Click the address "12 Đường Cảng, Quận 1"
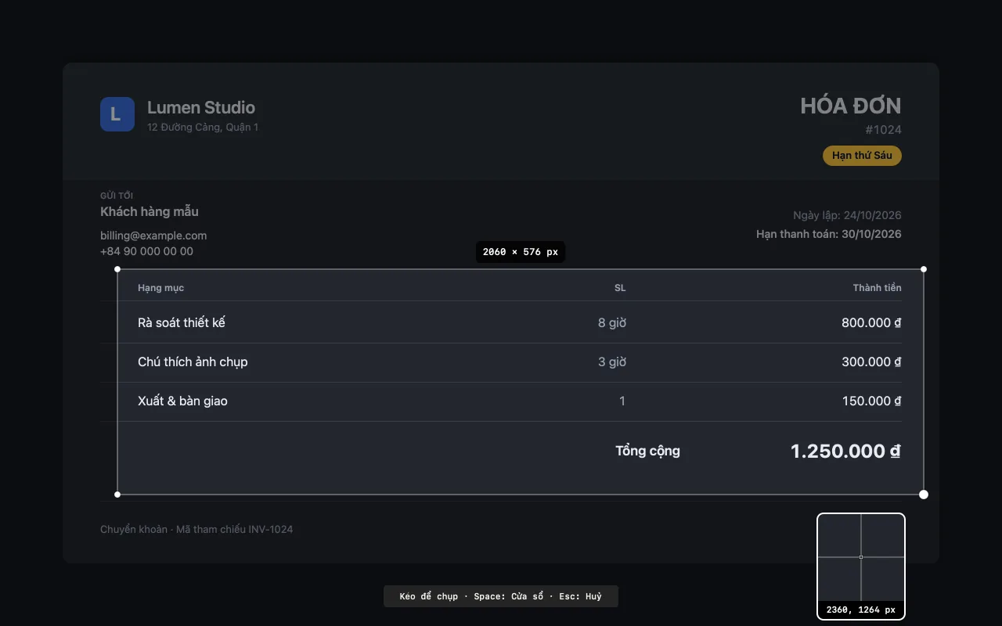This screenshot has height=626, width=1002. pos(203,127)
